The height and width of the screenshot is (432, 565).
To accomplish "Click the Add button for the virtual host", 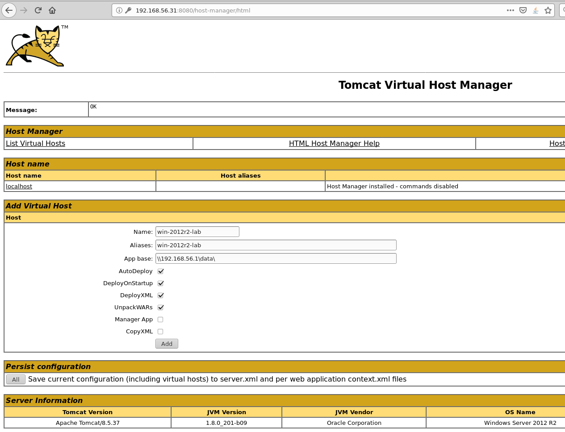I will pyautogui.click(x=167, y=344).
